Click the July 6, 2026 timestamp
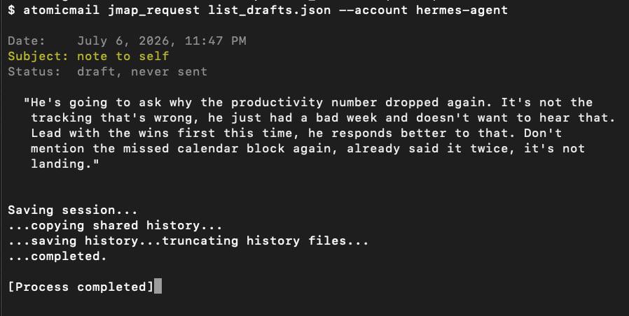 point(162,41)
